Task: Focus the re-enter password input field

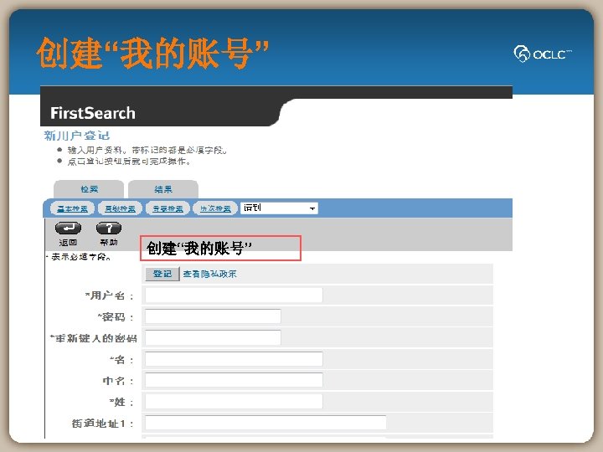Action: [213, 337]
